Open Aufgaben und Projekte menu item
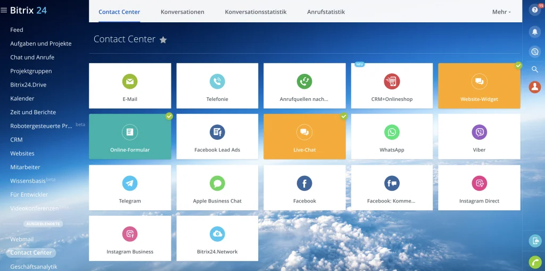 click(41, 44)
